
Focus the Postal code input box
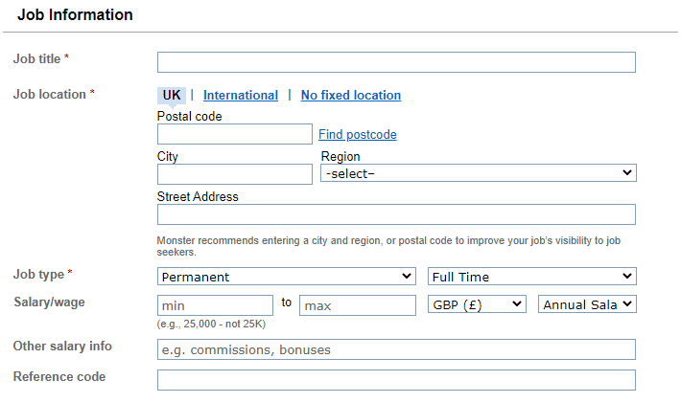tap(235, 134)
